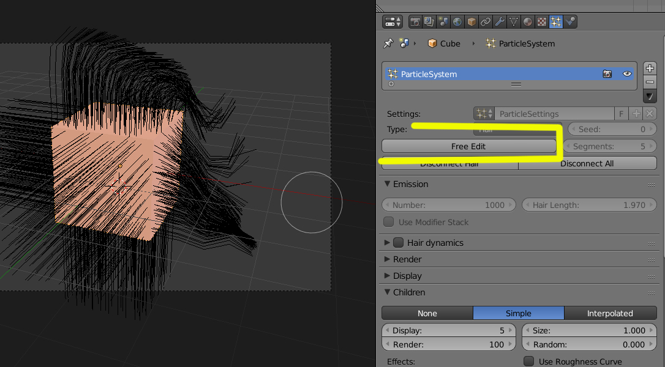665x367 pixels.
Task: Open the Material properties sphere tab
Action: point(528,22)
